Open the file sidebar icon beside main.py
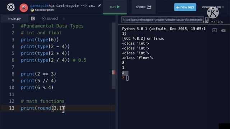Viewport: 230px width, 129px height. (x=33, y=18)
